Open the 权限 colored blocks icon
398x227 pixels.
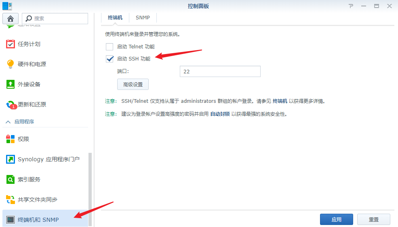pyautogui.click(x=11, y=139)
